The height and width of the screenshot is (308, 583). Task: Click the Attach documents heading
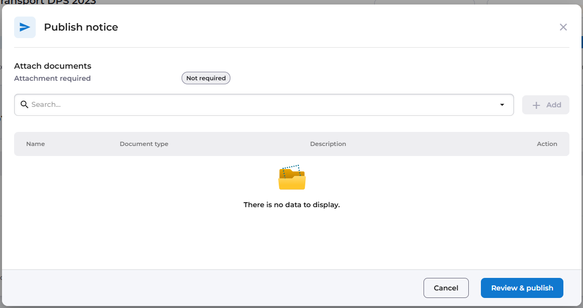52,66
